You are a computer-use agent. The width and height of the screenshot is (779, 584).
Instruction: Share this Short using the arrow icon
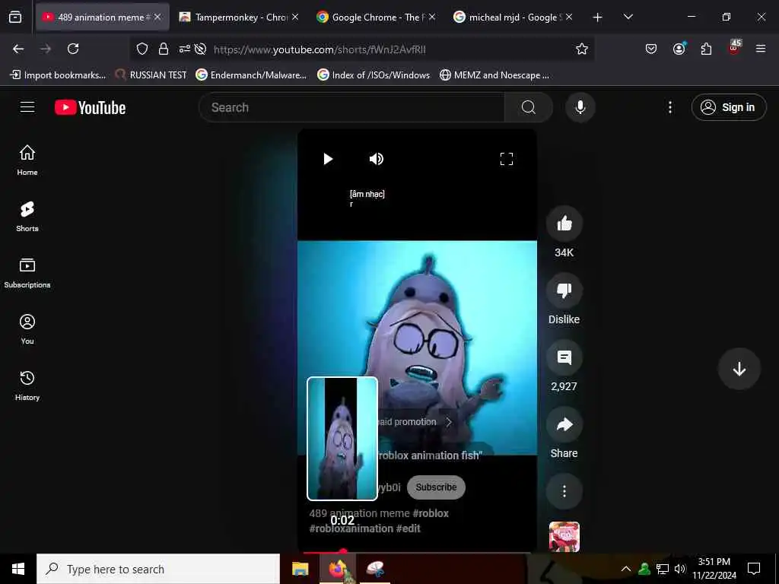564,424
